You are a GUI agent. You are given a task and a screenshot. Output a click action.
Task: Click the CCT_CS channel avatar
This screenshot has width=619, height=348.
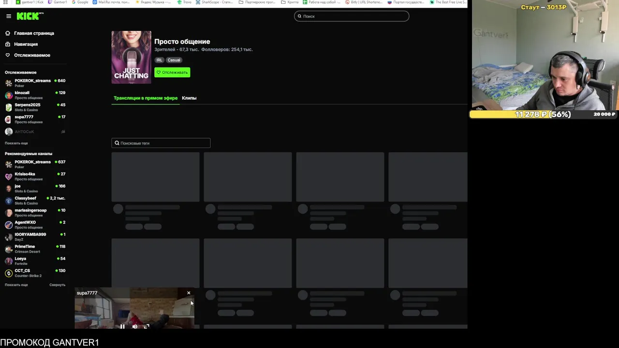click(8, 273)
